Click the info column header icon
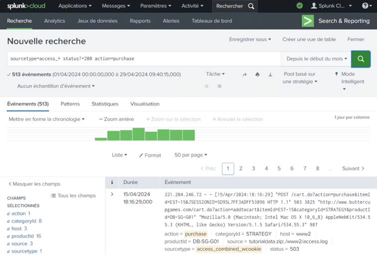The image size is (377, 255). coord(112,182)
